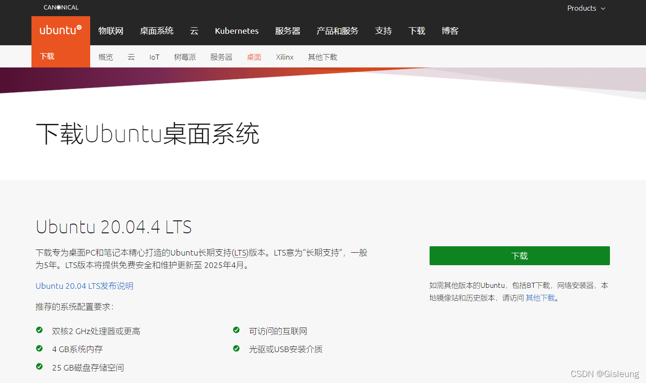Image resolution: width=646 pixels, height=383 pixels.
Task: Follow the 其他下载 link in the paragraph
Action: click(x=540, y=298)
